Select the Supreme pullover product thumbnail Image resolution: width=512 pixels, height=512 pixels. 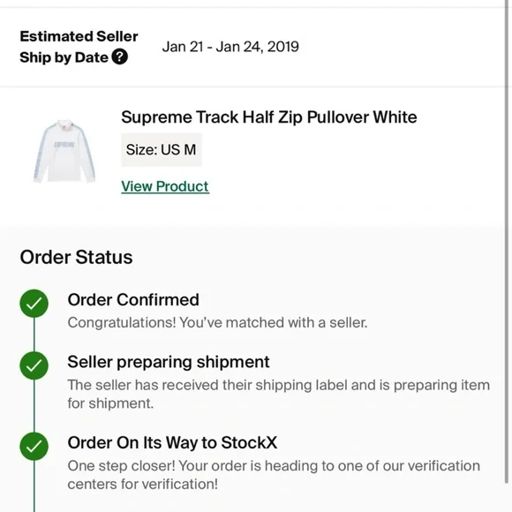(x=64, y=151)
